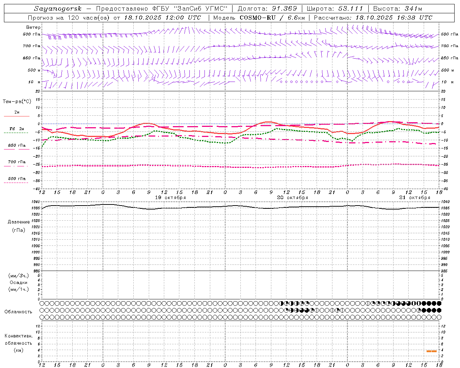Click the 'Осадки' precipitation label
The width and height of the screenshot is (460, 368).
(x=19, y=282)
